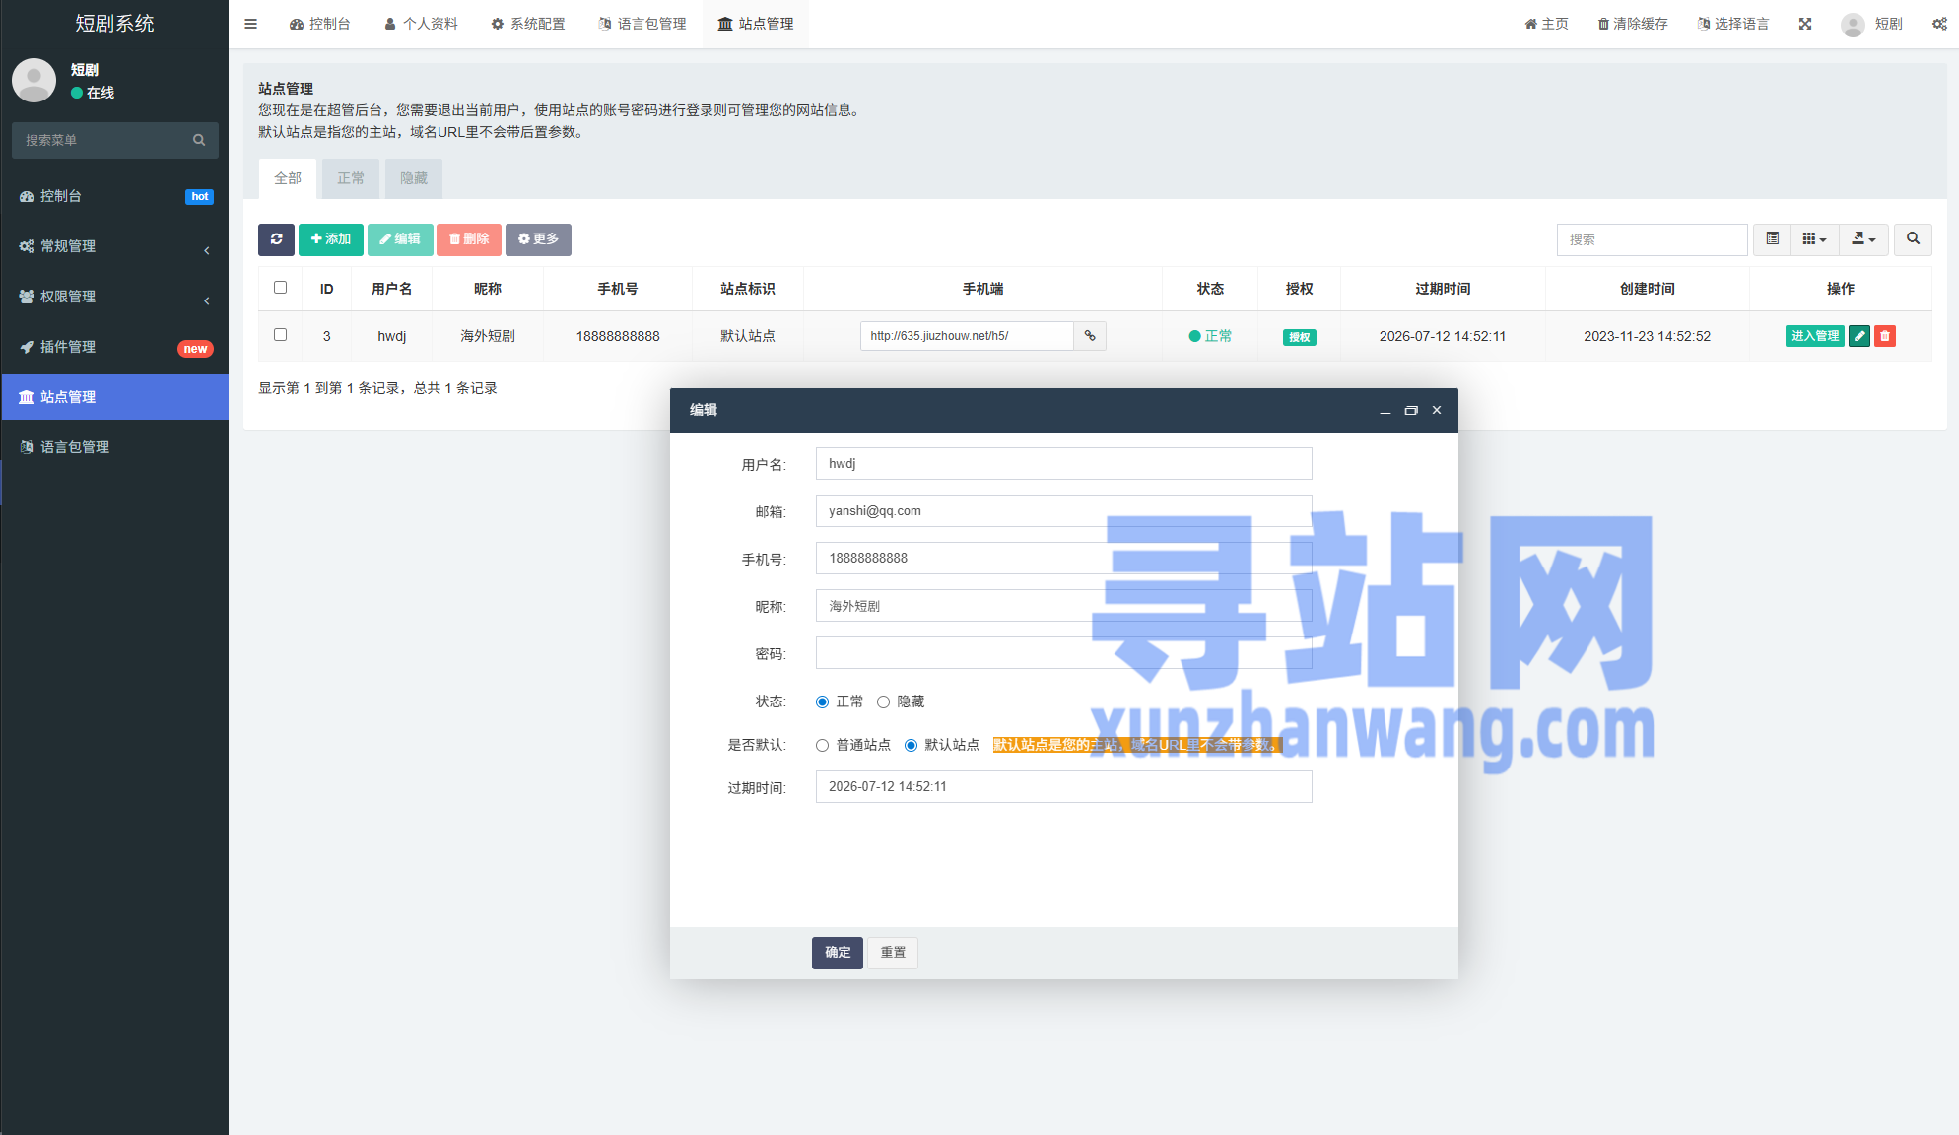
Task: Select the 普通站点 radio option
Action: tap(822, 746)
